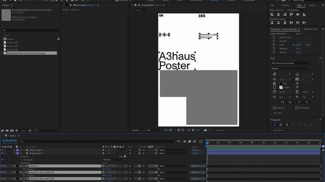Set paragraph alignment to center

pyautogui.click(x=281, y=125)
